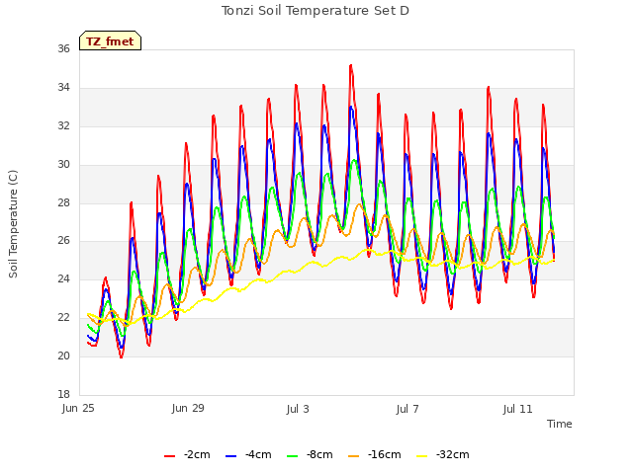This screenshot has width=633, height=474.
Task: Click the Jun 29 x-axis tick label
Action: pyautogui.click(x=188, y=409)
